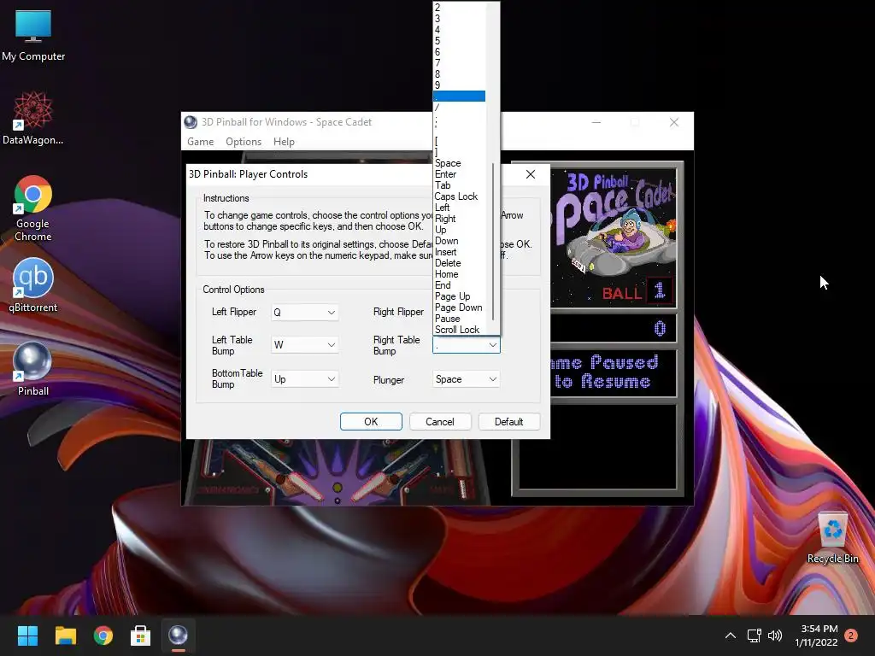Image resolution: width=875 pixels, height=656 pixels.
Task: Click the 3D Pinball window title icon
Action: [x=191, y=122]
